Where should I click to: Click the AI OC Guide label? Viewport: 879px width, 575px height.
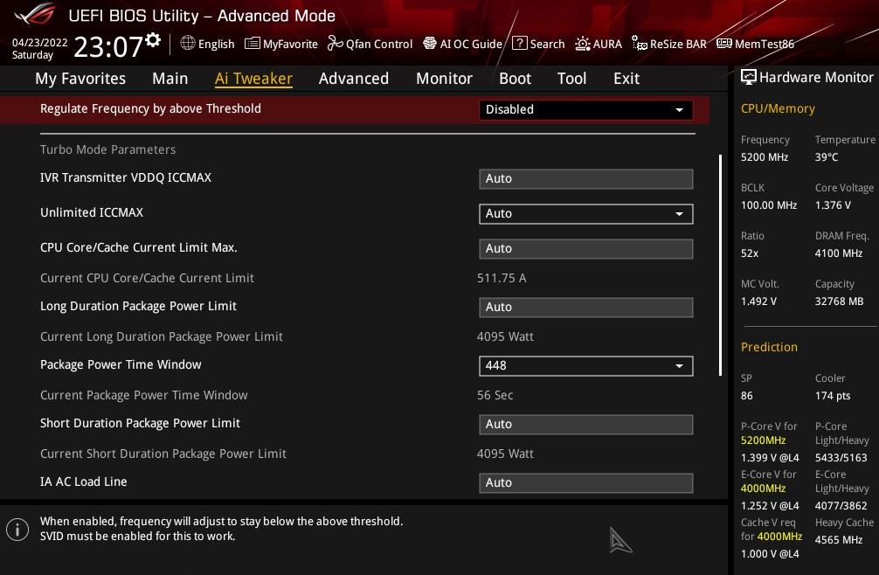pyautogui.click(x=471, y=44)
